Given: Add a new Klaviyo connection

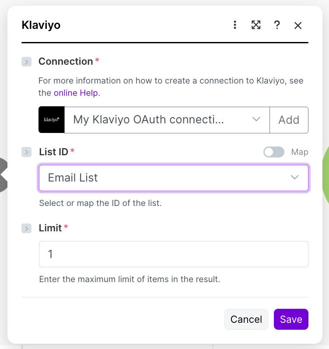Looking at the screenshot, I should click(x=289, y=120).
